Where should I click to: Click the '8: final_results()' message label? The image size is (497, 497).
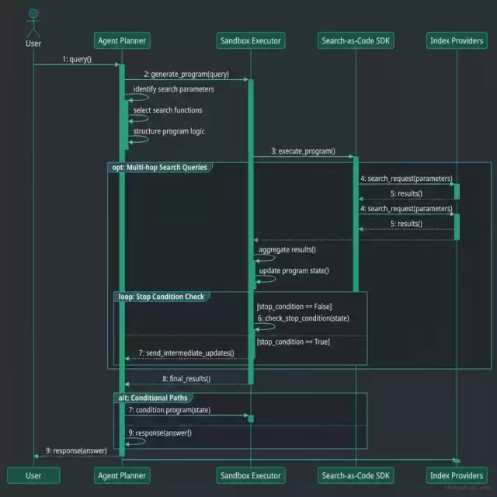coord(186,379)
